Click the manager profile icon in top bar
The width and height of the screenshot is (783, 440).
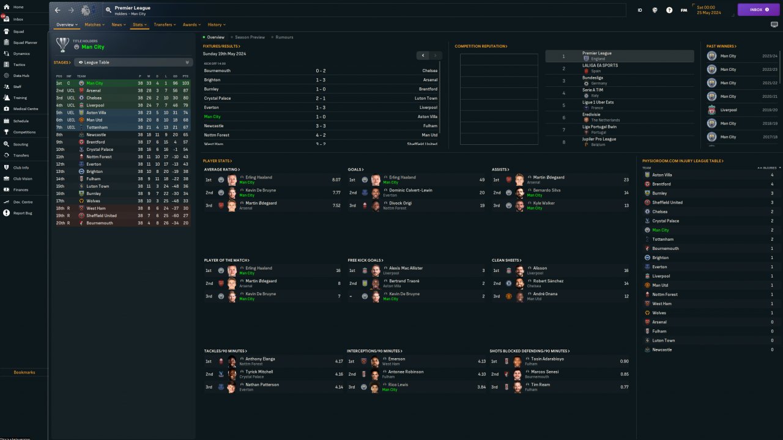[655, 10]
